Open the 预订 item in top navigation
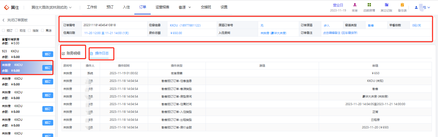This screenshot has height=137, width=438. 110,7
